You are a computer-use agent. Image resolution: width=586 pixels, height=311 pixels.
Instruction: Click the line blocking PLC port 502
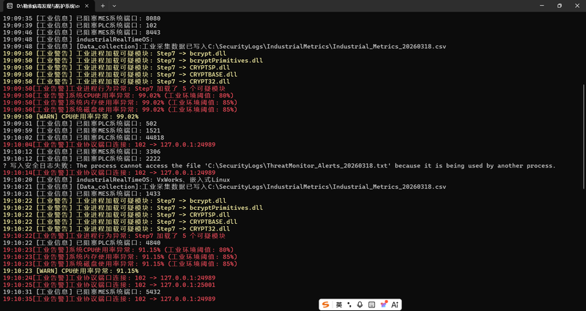coord(80,124)
